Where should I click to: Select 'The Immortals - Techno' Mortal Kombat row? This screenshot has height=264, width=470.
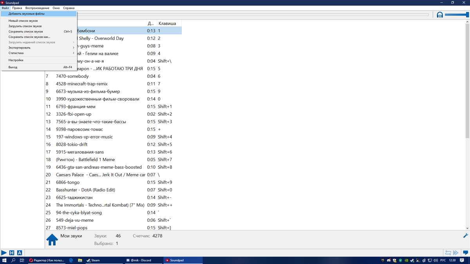(113, 205)
